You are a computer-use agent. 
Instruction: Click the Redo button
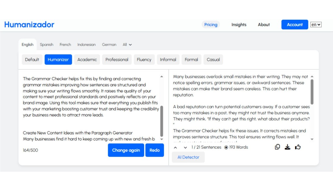coord(155,150)
